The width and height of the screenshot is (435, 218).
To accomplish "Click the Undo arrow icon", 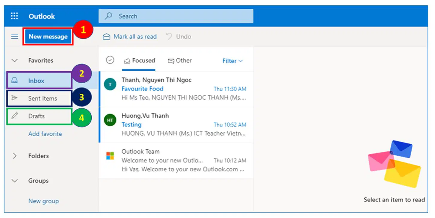I will (169, 36).
